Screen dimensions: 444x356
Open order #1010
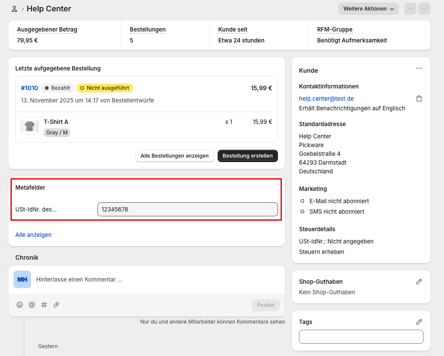(x=29, y=88)
